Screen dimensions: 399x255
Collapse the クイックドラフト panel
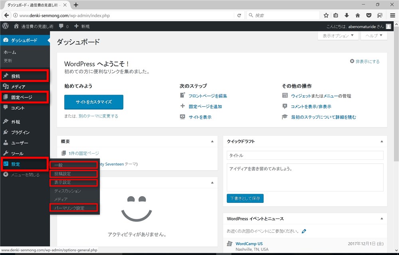382,141
